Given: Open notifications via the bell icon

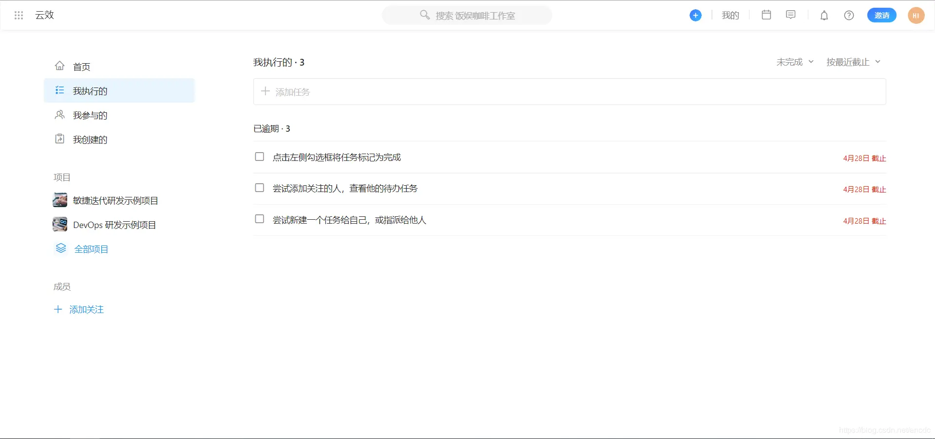Looking at the screenshot, I should [x=823, y=15].
